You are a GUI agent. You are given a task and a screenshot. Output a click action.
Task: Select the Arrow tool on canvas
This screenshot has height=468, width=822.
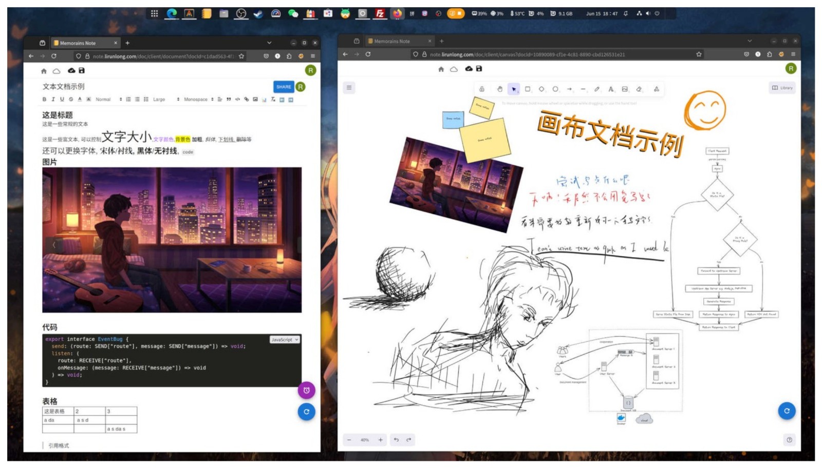(569, 89)
